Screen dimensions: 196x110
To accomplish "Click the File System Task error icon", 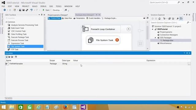I will (x=117, y=40).
